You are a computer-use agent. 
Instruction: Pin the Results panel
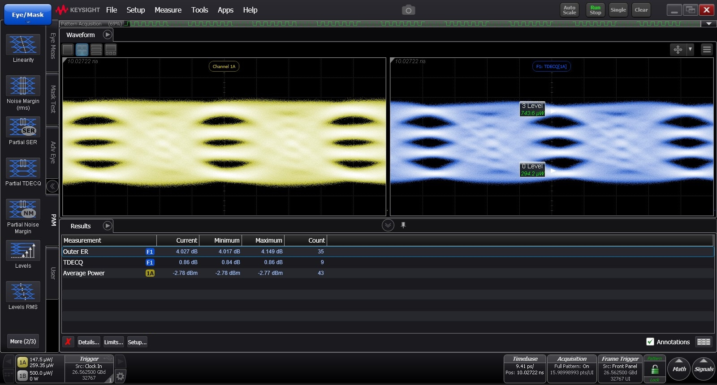click(x=403, y=225)
